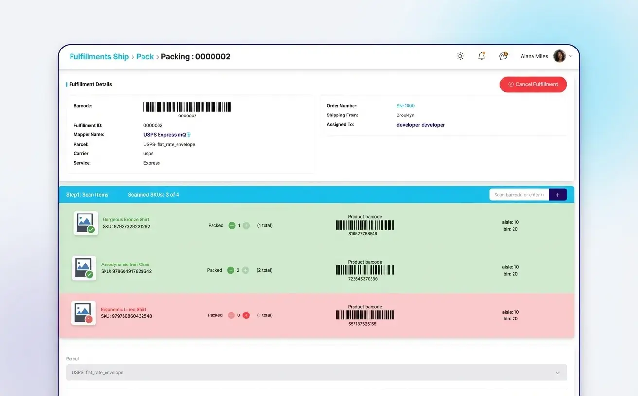Click the Gorgeous Bronze Shirt product thumbnail
The image size is (638, 396).
(x=86, y=223)
